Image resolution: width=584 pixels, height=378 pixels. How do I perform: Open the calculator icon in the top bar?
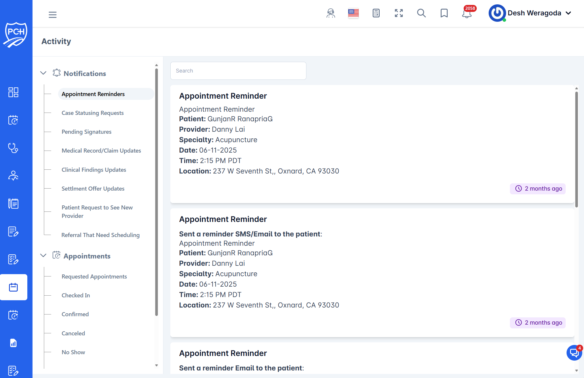(376, 13)
